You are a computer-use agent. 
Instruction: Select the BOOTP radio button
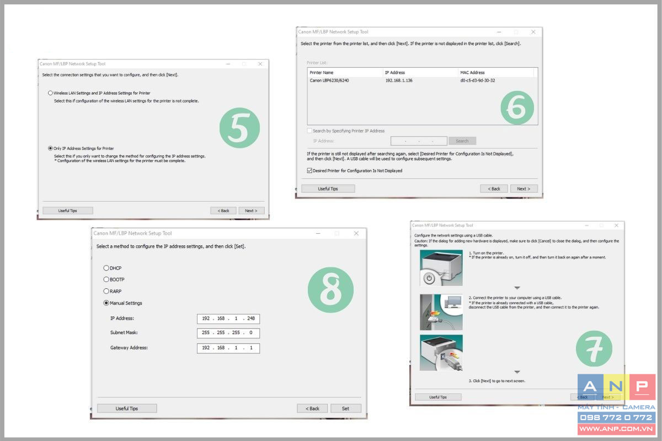[106, 279]
